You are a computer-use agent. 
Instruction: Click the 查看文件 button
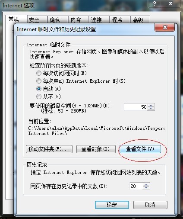point(140,149)
